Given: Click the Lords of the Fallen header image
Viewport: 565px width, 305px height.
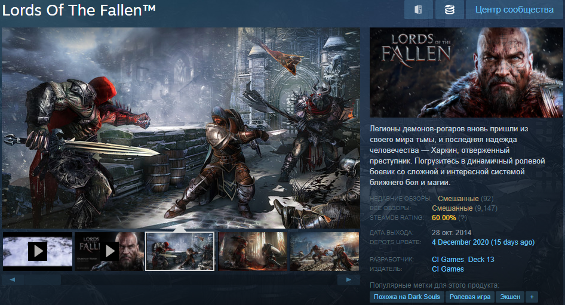Looking at the screenshot, I should [466, 72].
